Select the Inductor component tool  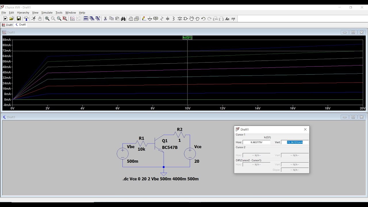pos(174,19)
